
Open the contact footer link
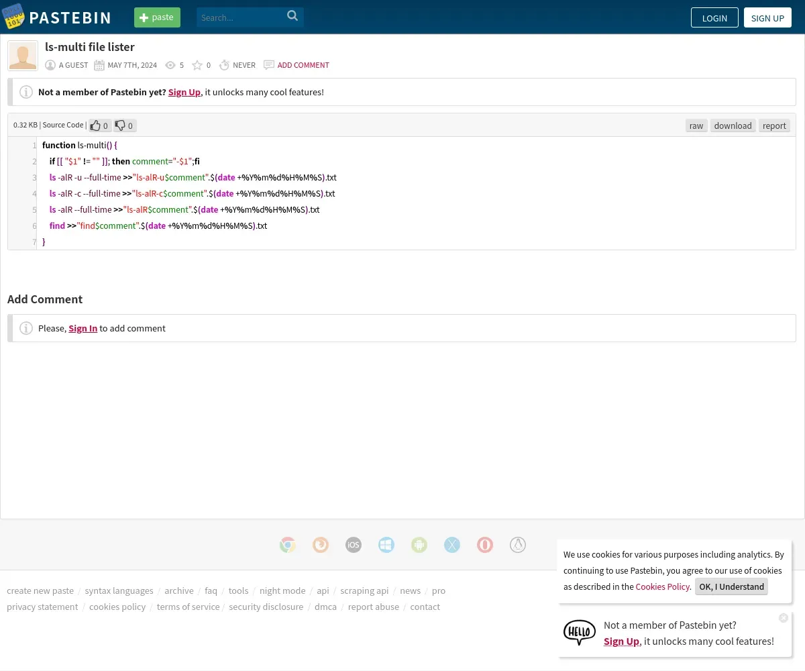(425, 607)
